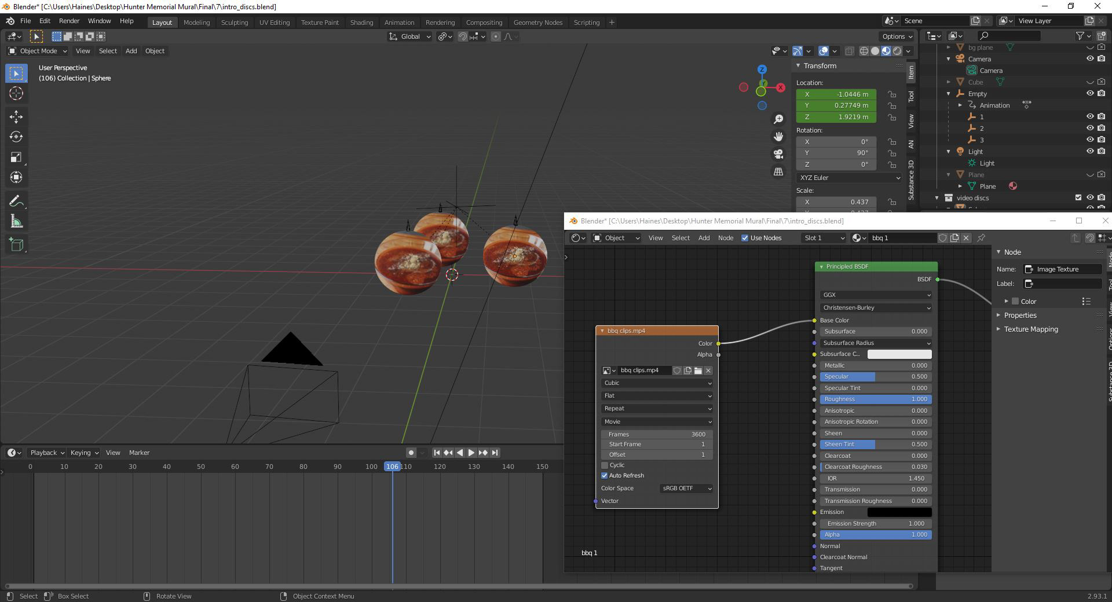Jump to timeline end frame
Screen dimensions: 1112x602
[495, 453]
